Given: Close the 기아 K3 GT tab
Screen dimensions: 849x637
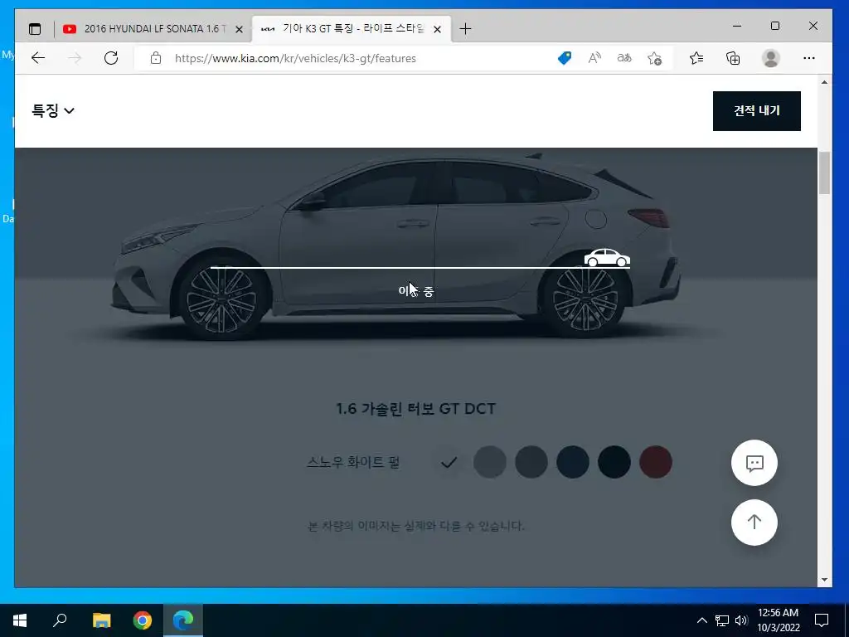Looking at the screenshot, I should (x=438, y=29).
